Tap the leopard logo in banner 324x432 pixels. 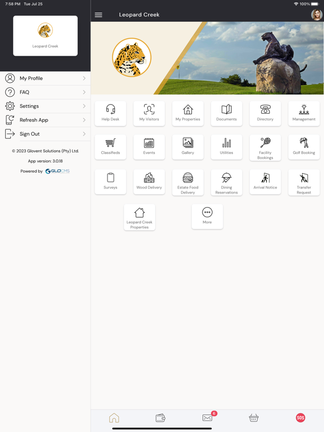(132, 57)
